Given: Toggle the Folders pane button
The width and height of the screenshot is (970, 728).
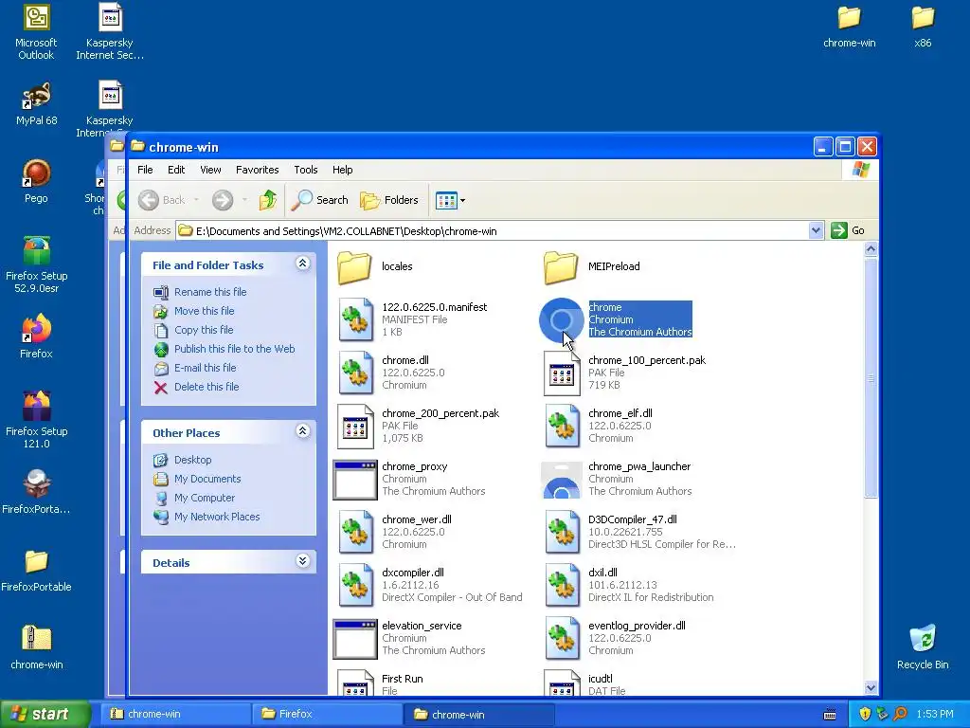Looking at the screenshot, I should coord(389,200).
